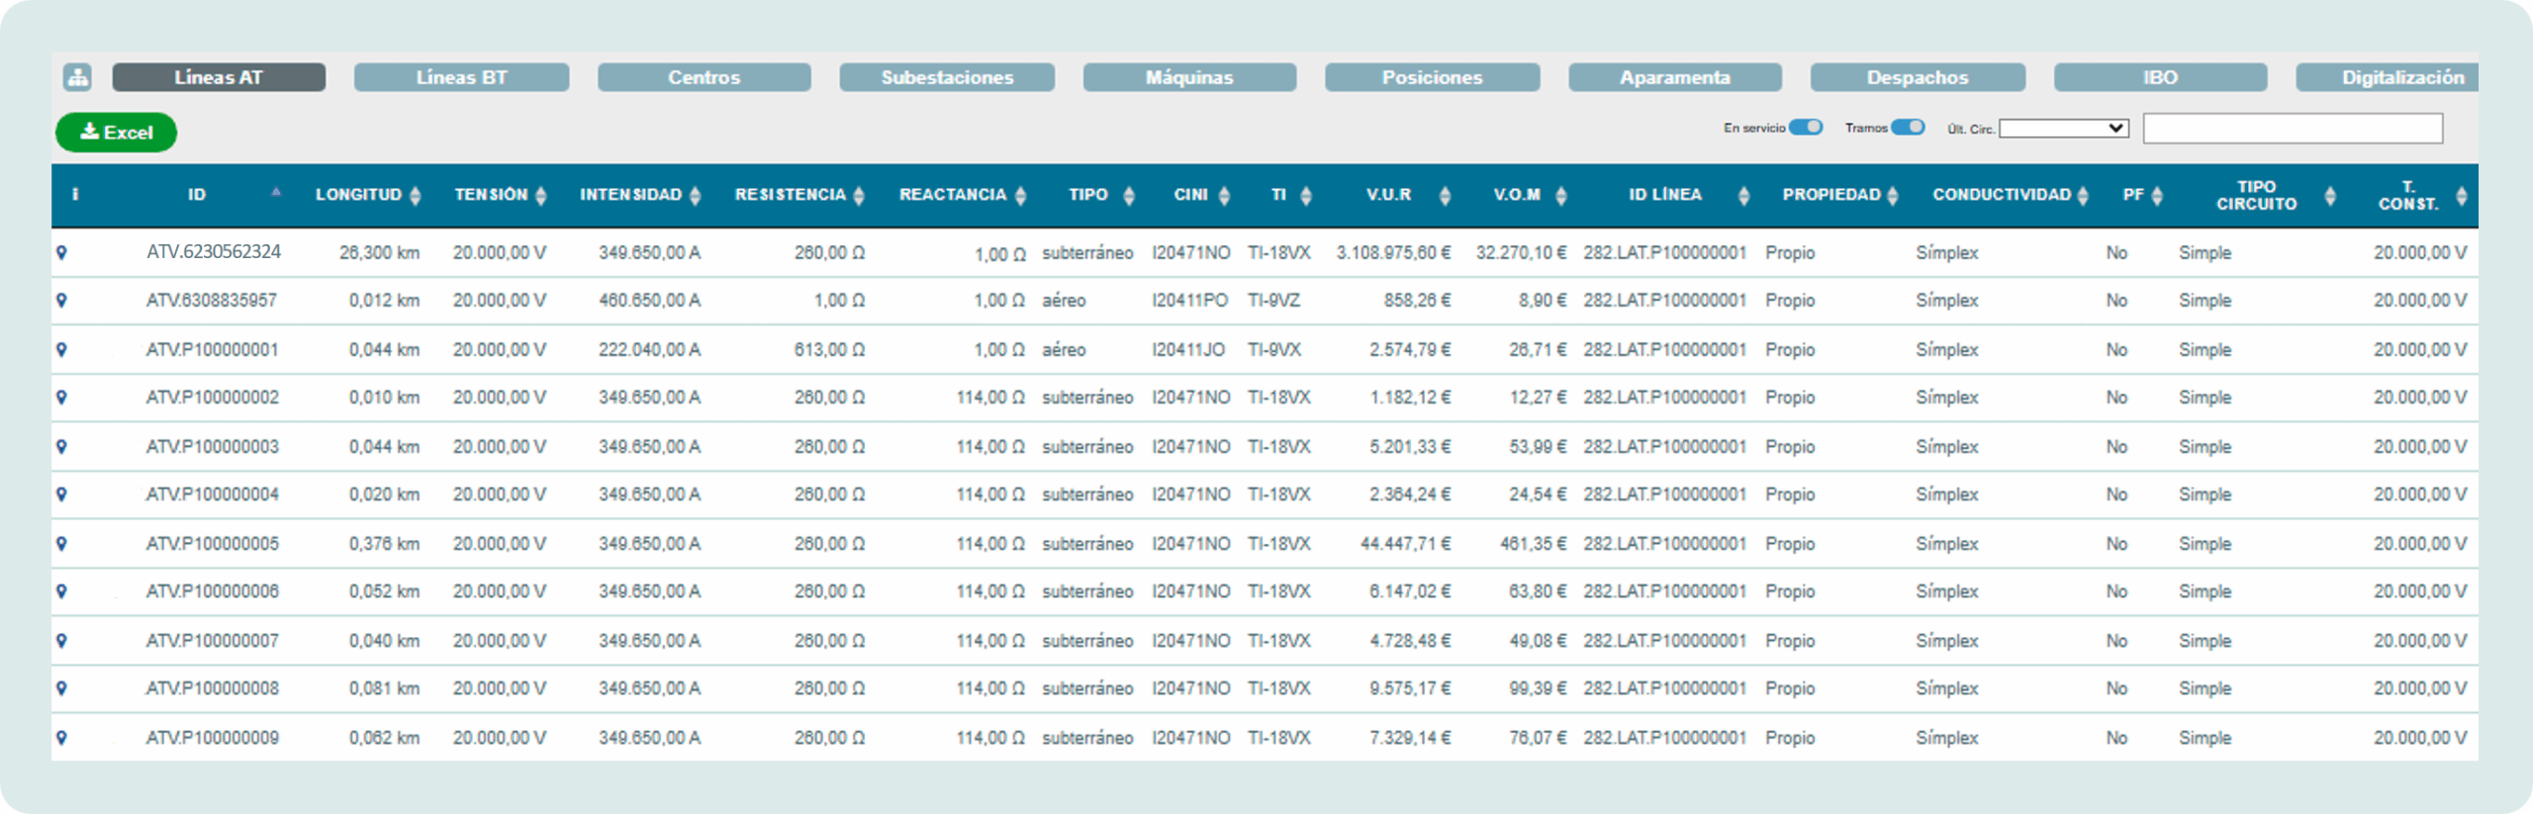Click the network hierarchy icon beside Líneas AT

[x=77, y=77]
